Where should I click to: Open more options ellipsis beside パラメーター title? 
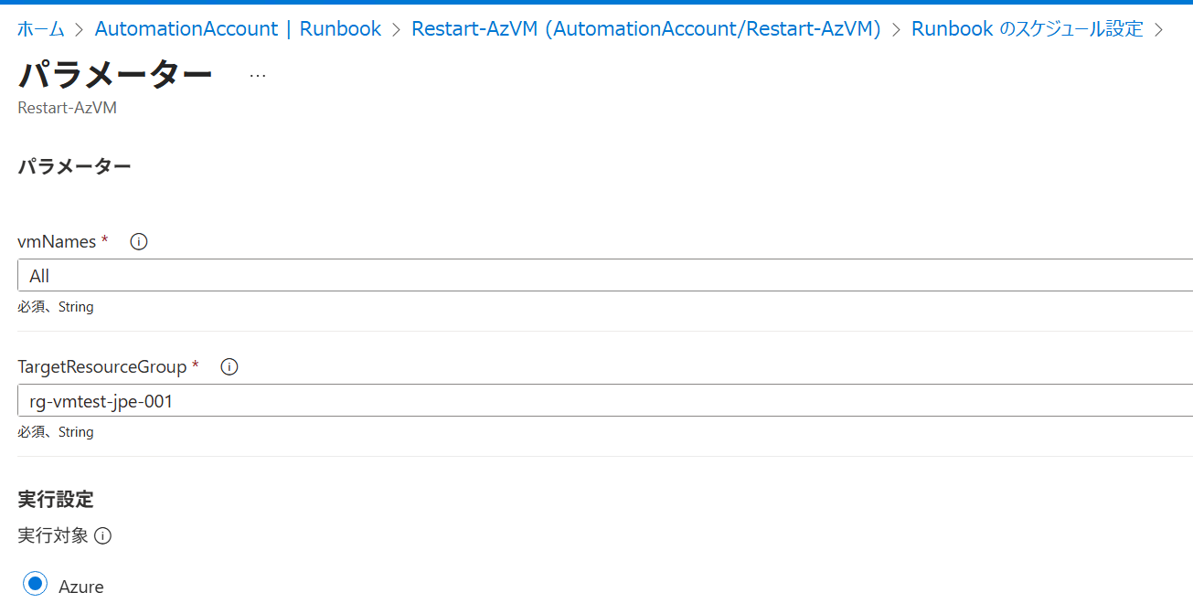[258, 76]
